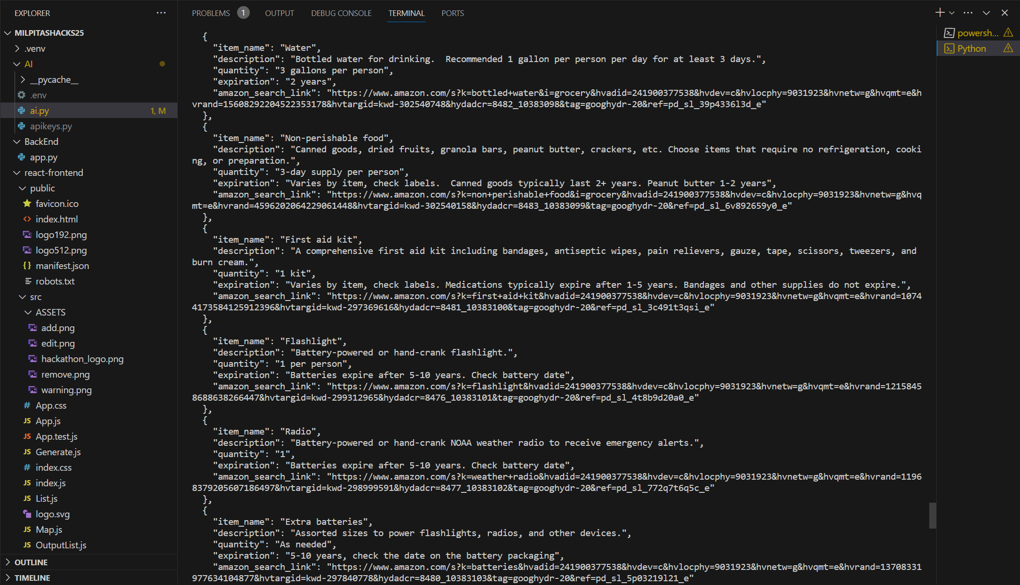Image resolution: width=1020 pixels, height=585 pixels.
Task: Open terminal panel more actions menu
Action: [x=968, y=13]
